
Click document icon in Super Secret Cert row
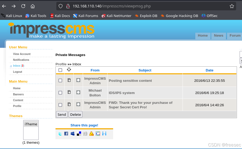point(69,104)
